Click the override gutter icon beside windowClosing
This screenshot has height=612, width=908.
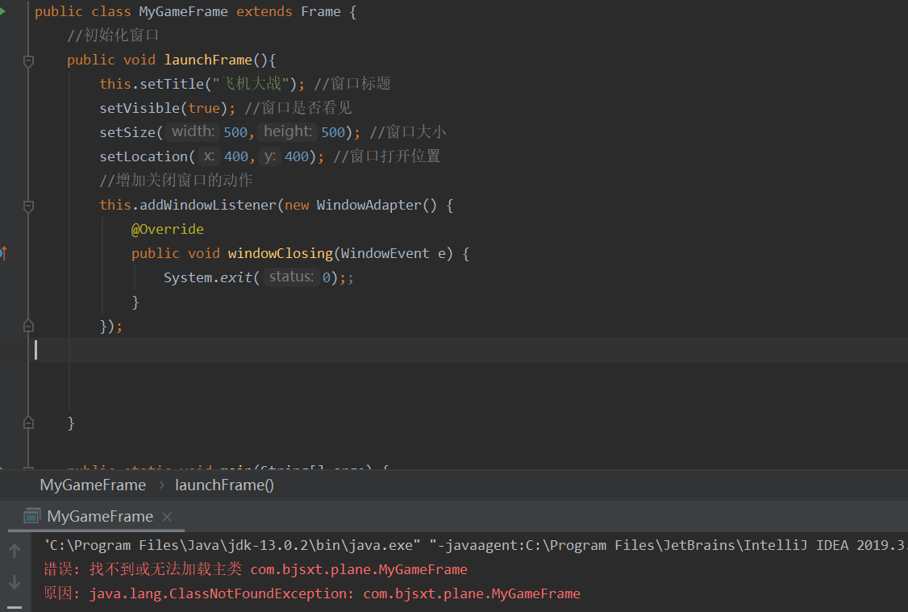click(3, 253)
